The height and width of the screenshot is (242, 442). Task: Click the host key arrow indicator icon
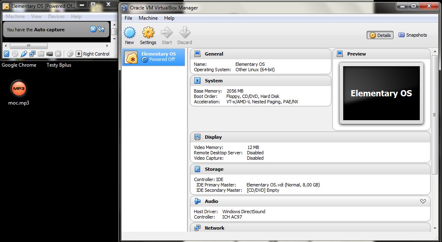[79, 54]
